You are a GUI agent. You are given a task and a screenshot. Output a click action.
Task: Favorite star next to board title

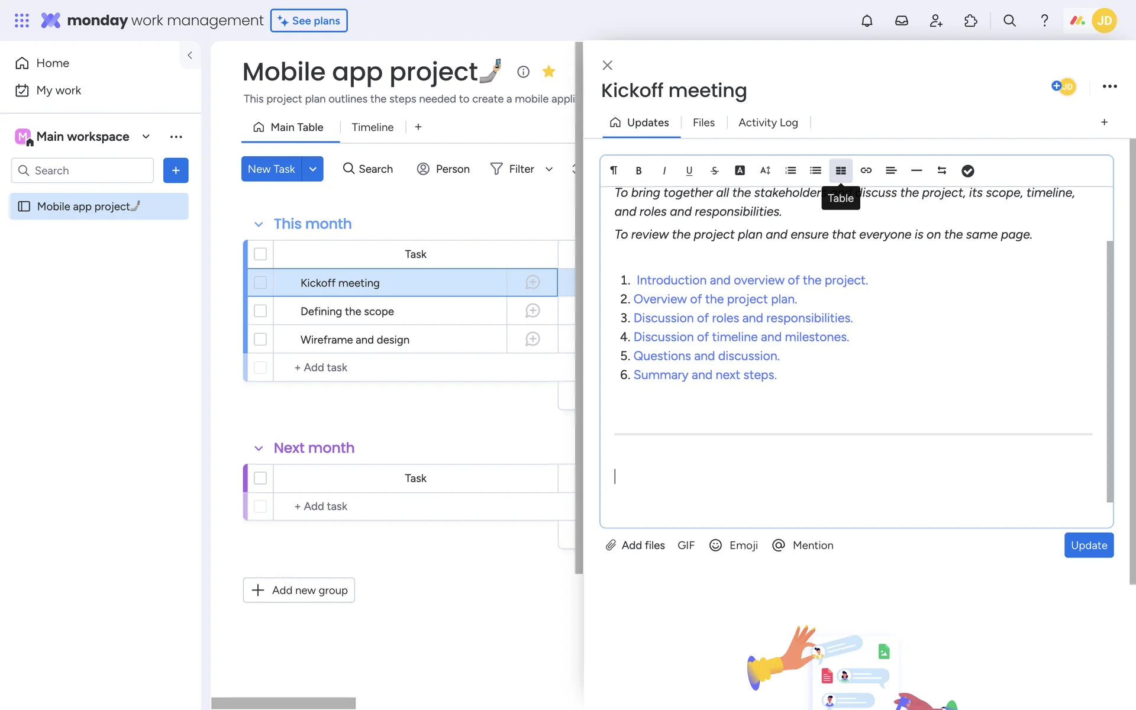548,72
